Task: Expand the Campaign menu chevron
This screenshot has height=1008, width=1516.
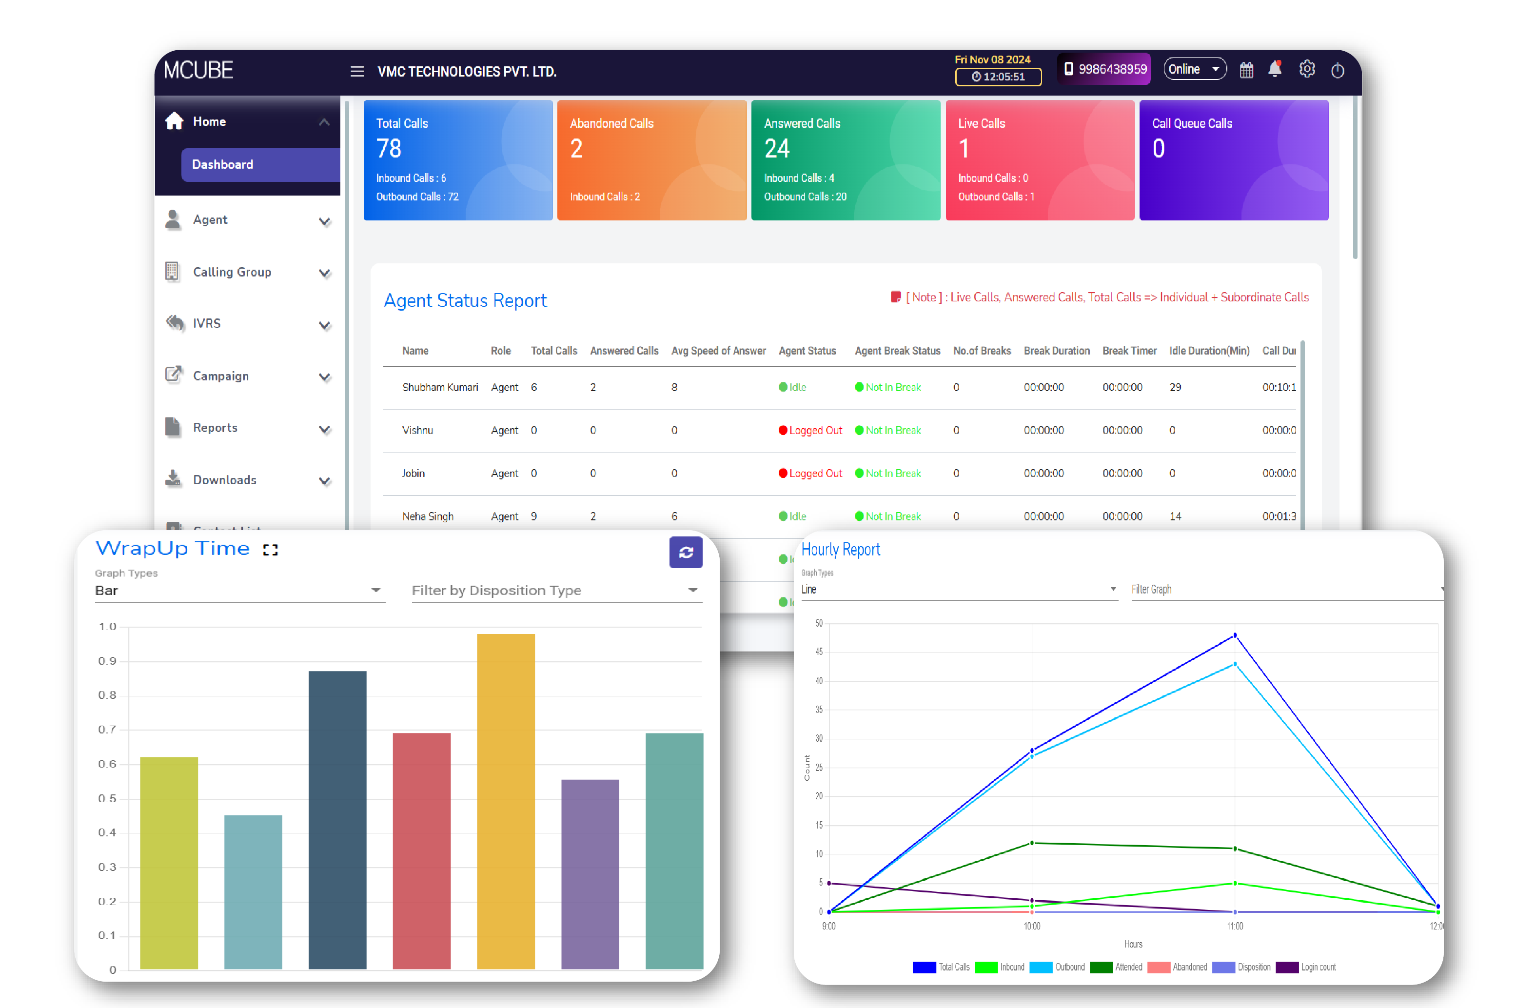Action: click(325, 377)
